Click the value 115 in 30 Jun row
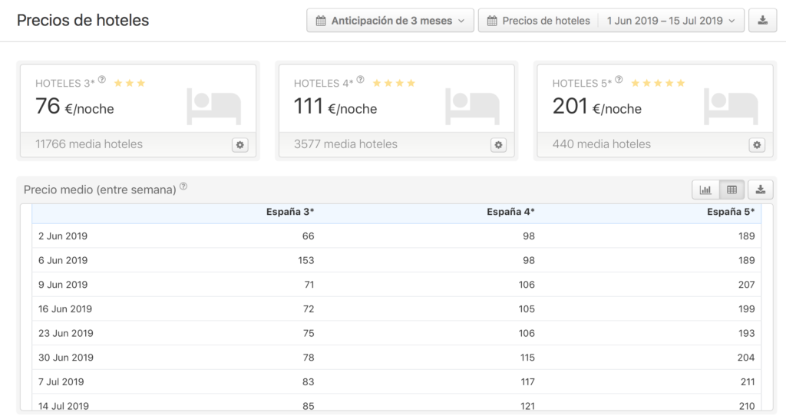 point(527,358)
